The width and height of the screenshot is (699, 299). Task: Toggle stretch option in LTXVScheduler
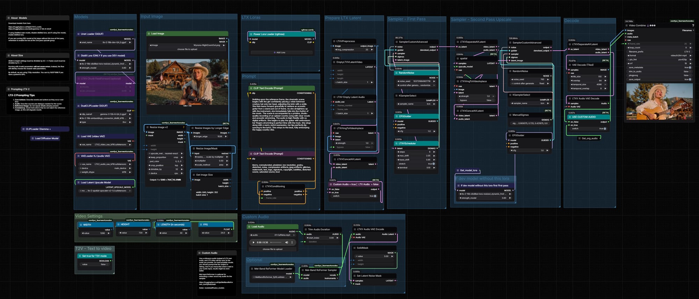(x=433, y=164)
